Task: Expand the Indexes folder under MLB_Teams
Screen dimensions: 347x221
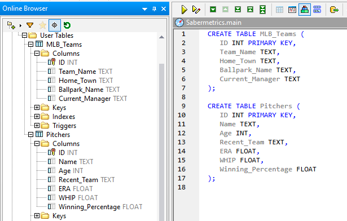Action: (37, 117)
